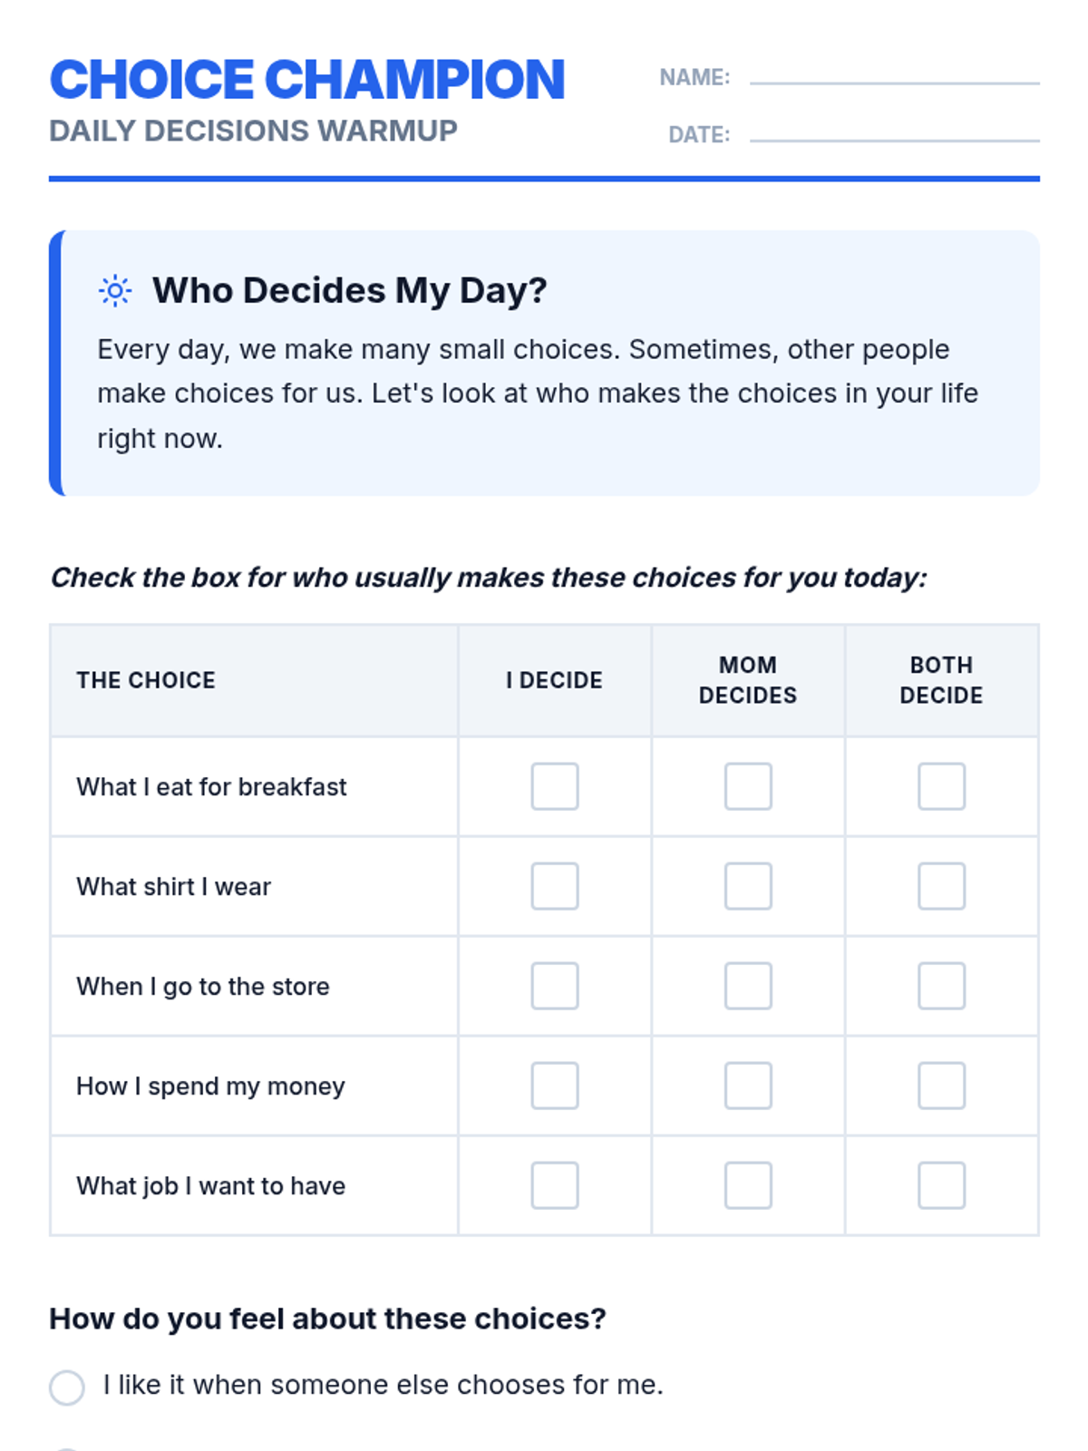Check I Decide for shirt choice
The height and width of the screenshot is (1451, 1088).
click(x=555, y=886)
